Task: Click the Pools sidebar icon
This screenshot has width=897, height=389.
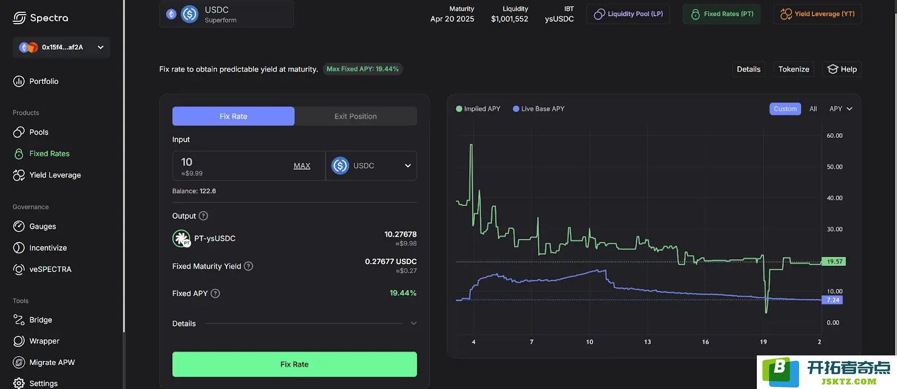Action: tap(19, 132)
